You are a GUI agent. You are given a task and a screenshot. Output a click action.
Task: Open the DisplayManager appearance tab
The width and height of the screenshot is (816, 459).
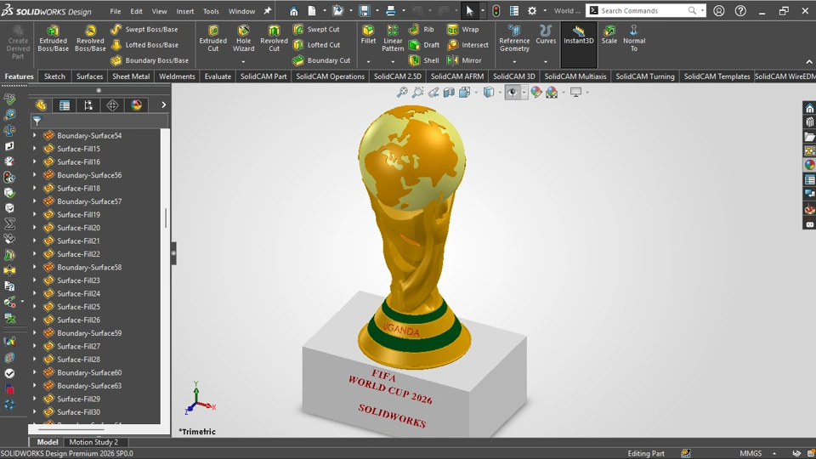click(x=136, y=105)
